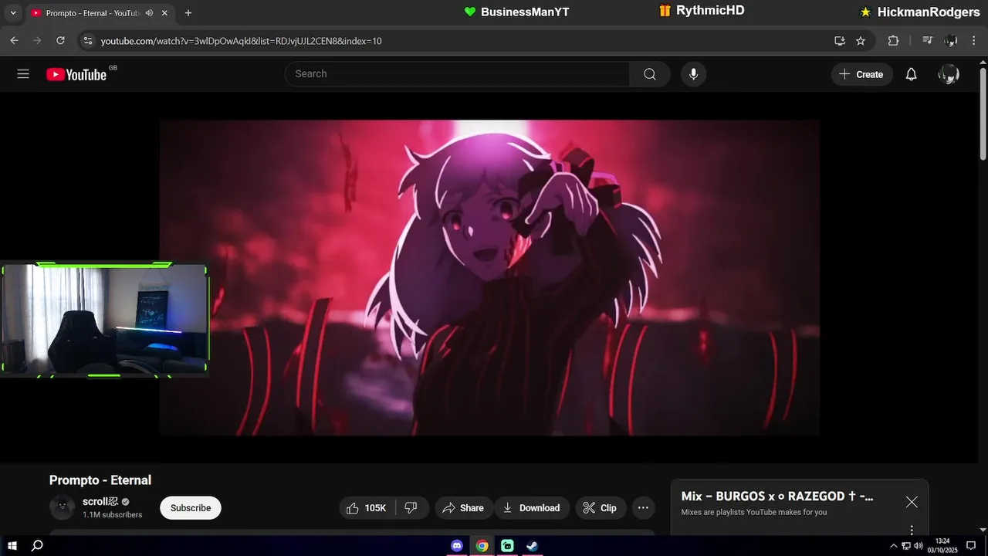View site information icon in address bar
988x556 pixels.
point(87,41)
